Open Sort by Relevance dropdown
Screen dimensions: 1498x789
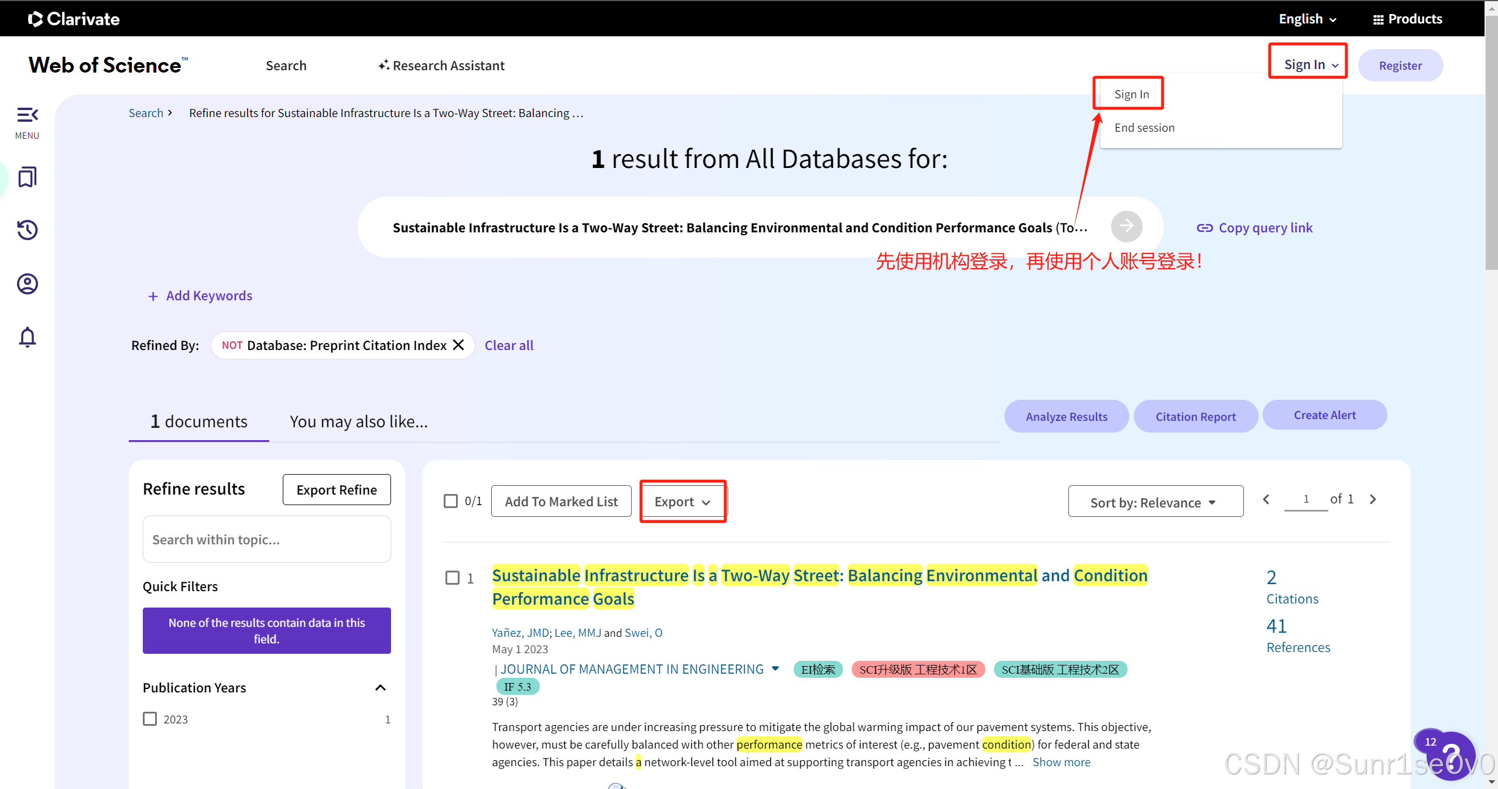click(x=1155, y=503)
